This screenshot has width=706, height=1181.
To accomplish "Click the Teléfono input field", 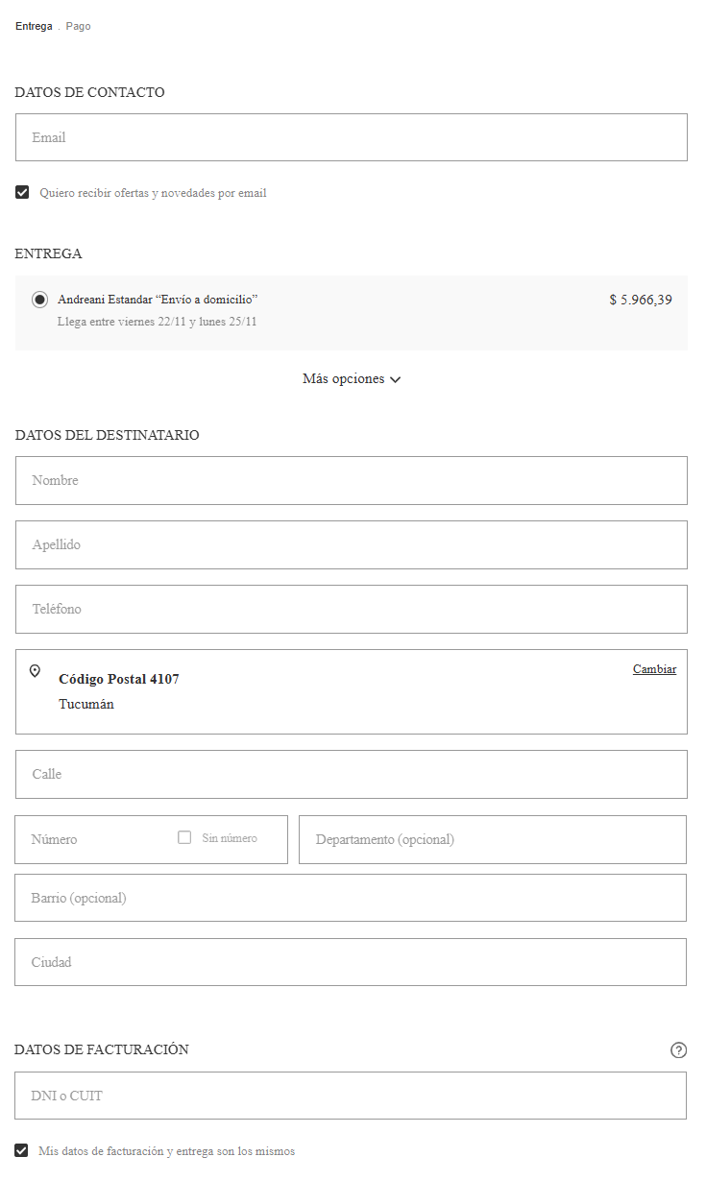I will point(352,609).
